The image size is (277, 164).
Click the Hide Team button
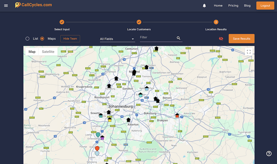click(x=70, y=39)
